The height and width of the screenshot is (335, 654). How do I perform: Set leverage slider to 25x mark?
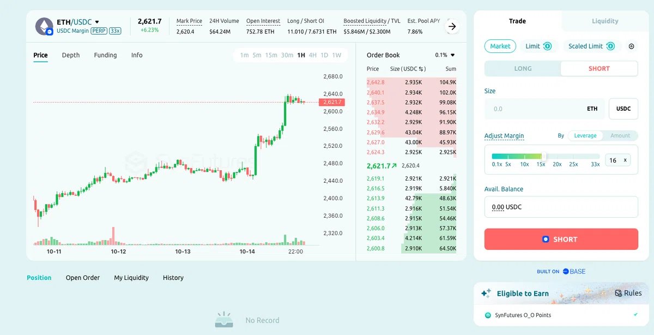pyautogui.click(x=573, y=164)
